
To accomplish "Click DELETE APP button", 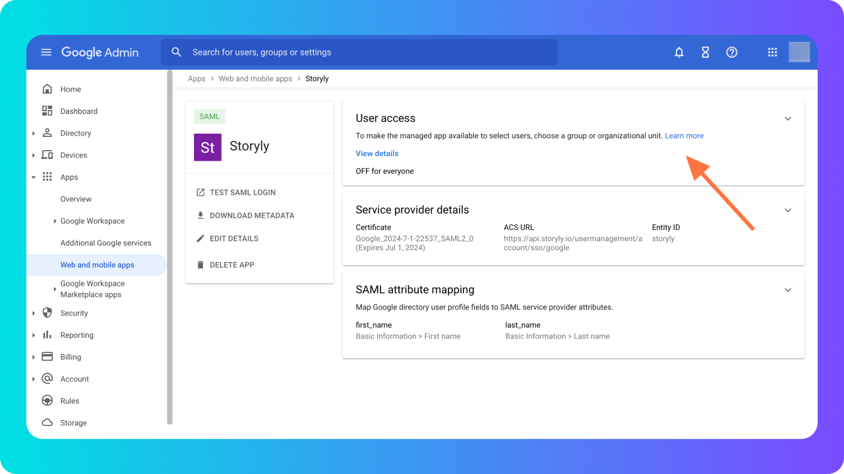I will pyautogui.click(x=226, y=265).
